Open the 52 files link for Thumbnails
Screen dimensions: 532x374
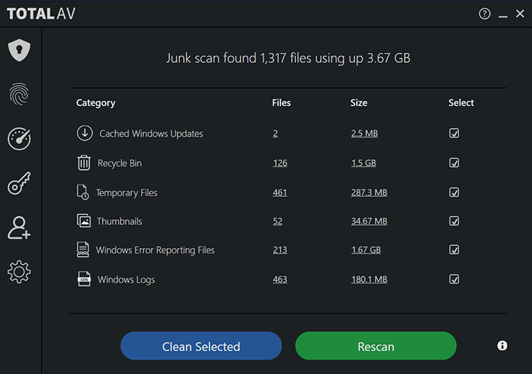click(x=277, y=221)
